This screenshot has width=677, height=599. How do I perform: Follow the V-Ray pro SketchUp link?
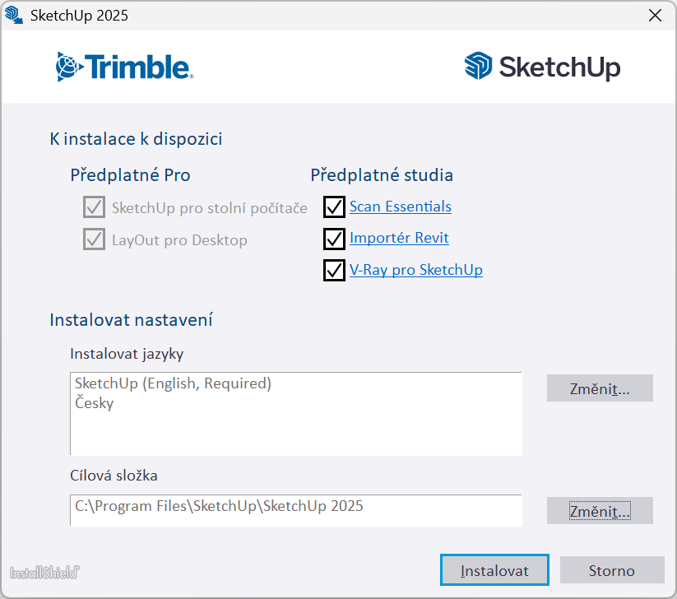[415, 269]
